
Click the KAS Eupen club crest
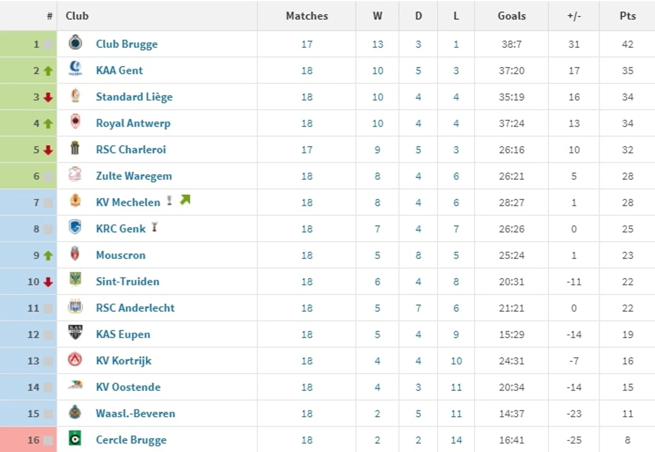point(75,333)
